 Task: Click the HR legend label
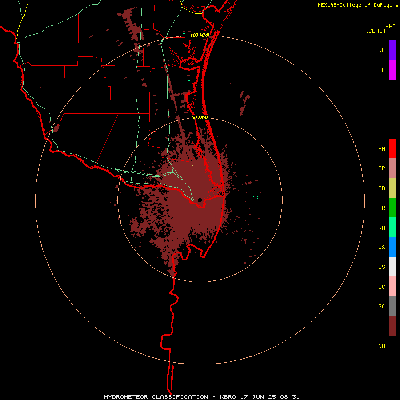coord(382,208)
